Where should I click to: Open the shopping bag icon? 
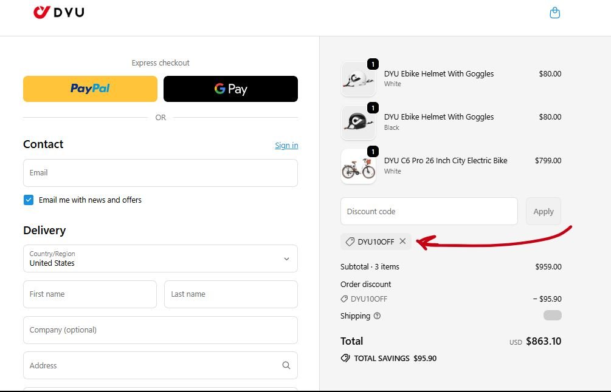tap(554, 12)
